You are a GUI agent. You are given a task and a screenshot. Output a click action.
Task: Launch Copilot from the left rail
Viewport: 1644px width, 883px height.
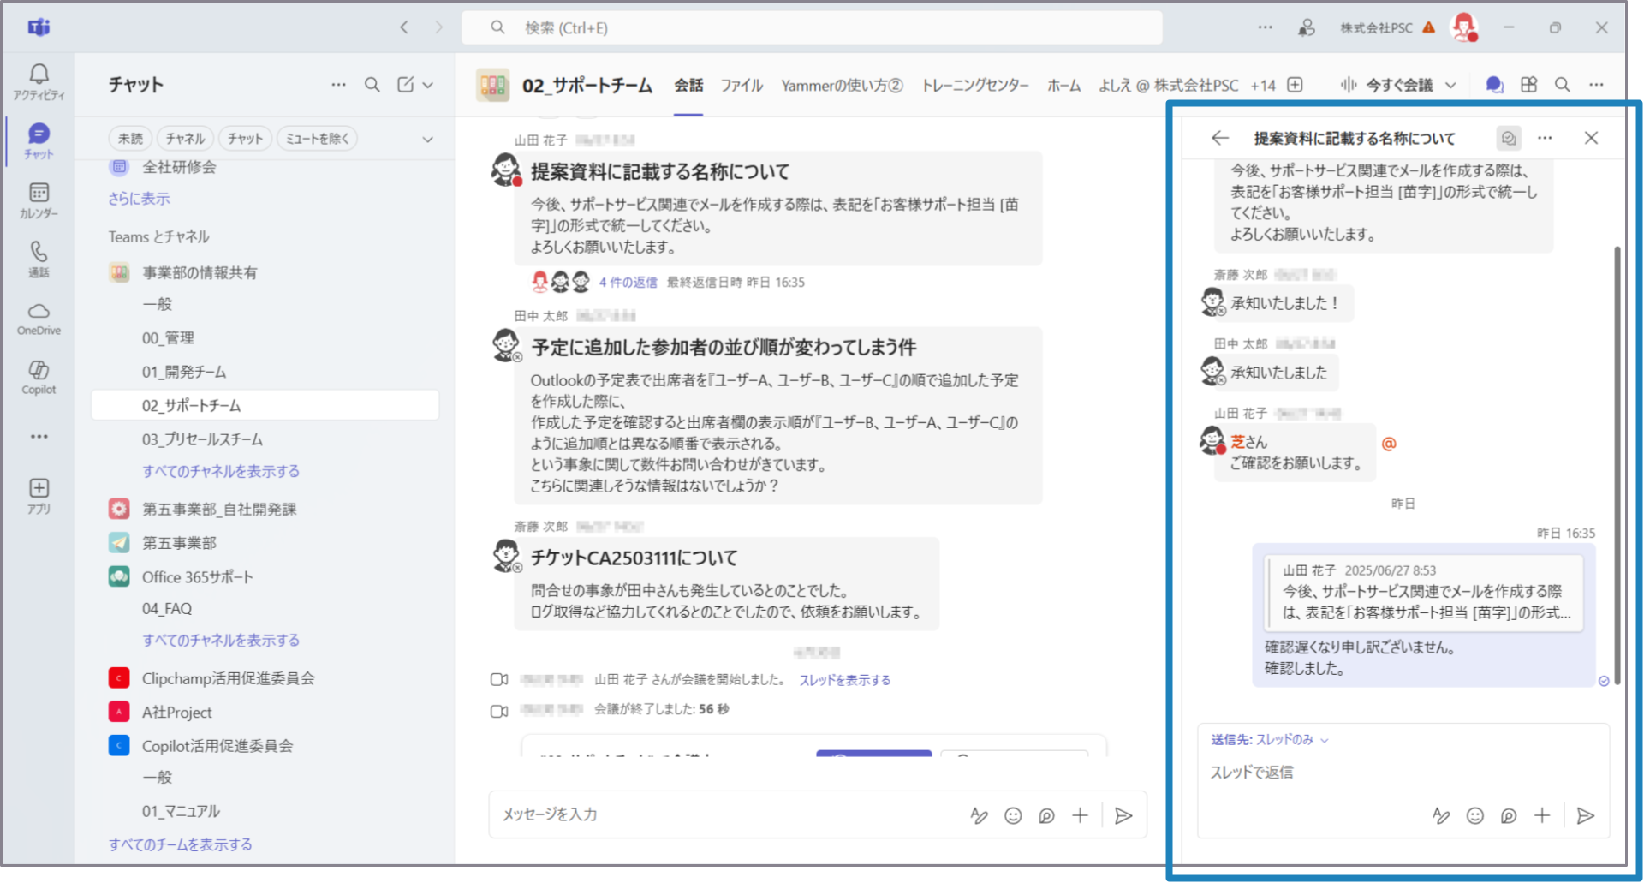39,377
